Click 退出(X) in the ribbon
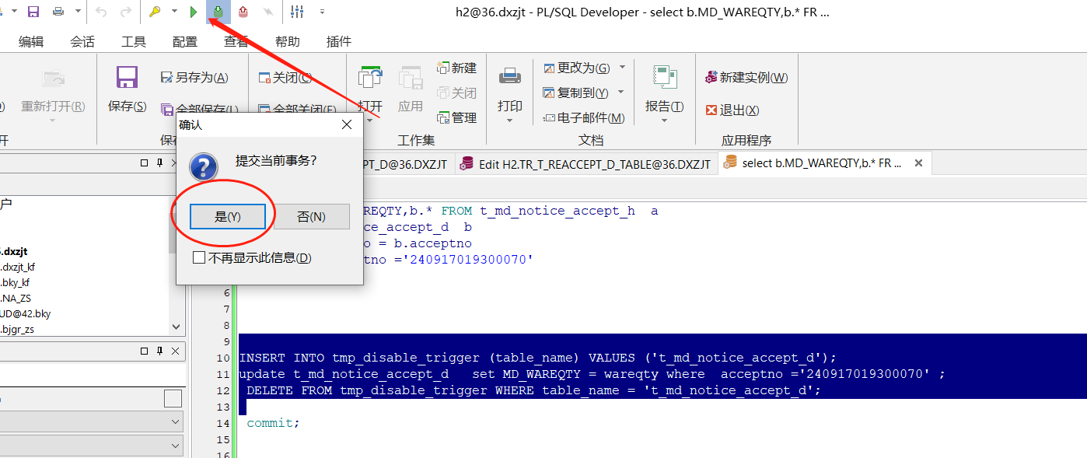Image resolution: width=1087 pixels, height=458 pixels. point(732,110)
